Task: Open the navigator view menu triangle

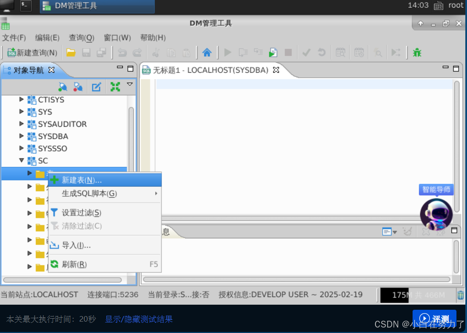Action: tap(130, 85)
